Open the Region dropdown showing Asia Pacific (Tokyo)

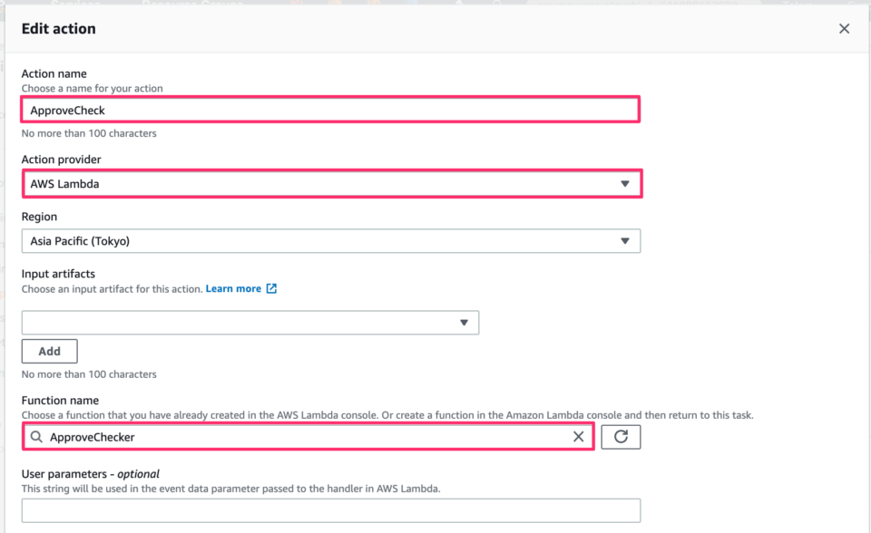(x=331, y=241)
